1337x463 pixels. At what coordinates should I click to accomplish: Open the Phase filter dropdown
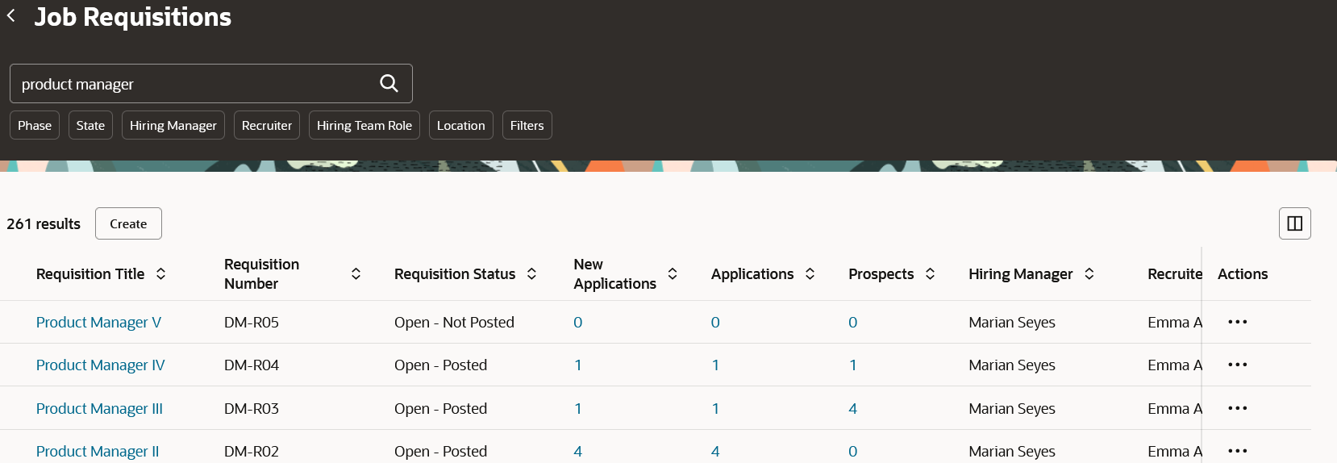click(35, 125)
